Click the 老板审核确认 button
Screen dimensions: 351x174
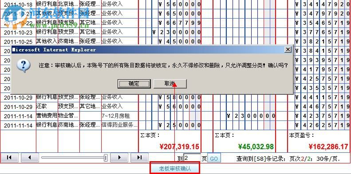[x=175, y=168]
